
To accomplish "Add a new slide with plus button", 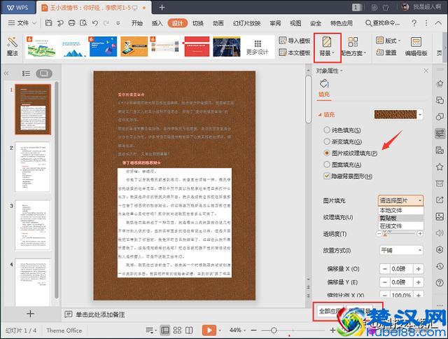I will click(x=30, y=314).
